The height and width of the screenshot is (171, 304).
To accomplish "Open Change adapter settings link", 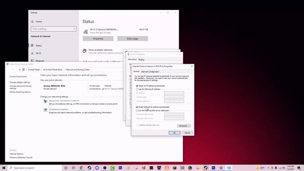I will click(20, 82).
